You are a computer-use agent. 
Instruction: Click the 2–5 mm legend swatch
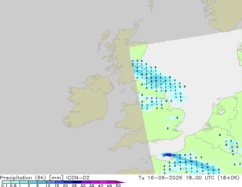coord(33,182)
